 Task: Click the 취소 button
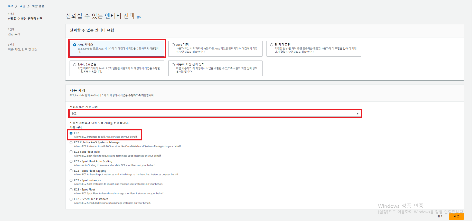point(440,216)
